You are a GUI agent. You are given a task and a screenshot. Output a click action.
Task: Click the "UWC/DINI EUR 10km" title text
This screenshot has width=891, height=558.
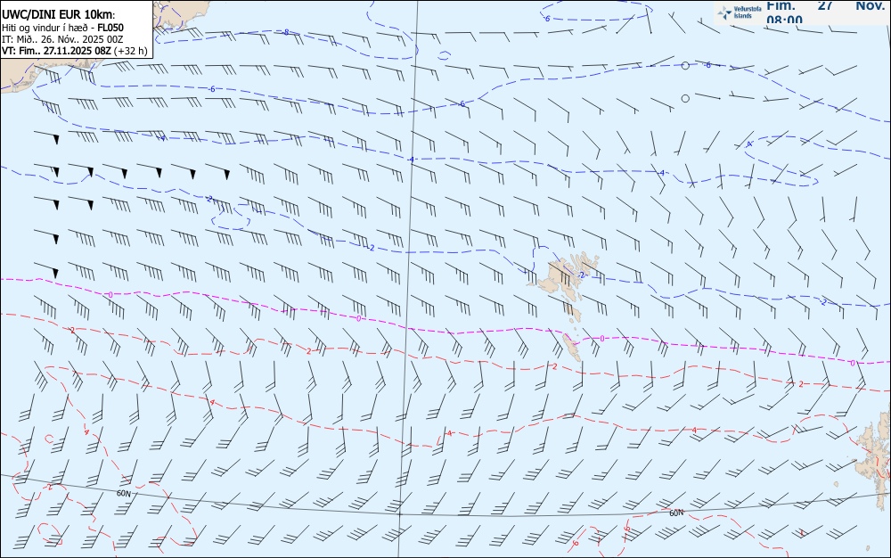pyautogui.click(x=58, y=15)
